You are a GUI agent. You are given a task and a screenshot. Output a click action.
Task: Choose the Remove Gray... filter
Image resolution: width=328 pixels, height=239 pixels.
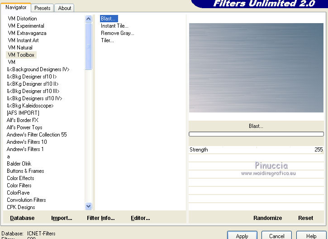(x=118, y=33)
